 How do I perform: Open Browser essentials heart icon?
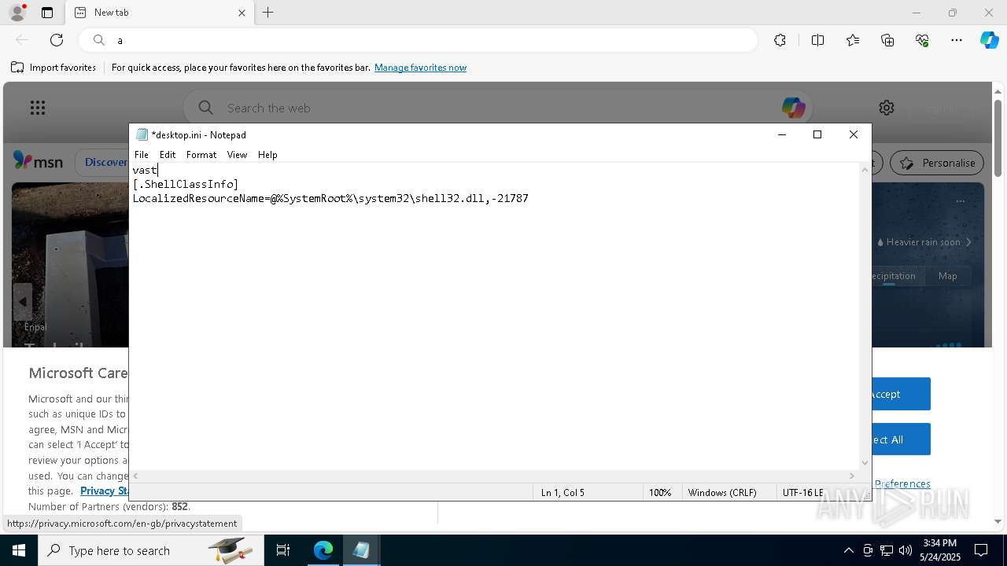pyautogui.click(x=922, y=40)
